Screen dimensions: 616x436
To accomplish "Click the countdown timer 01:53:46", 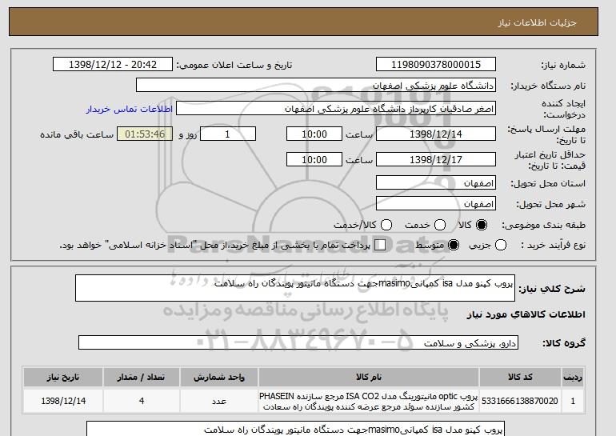I will point(145,134).
